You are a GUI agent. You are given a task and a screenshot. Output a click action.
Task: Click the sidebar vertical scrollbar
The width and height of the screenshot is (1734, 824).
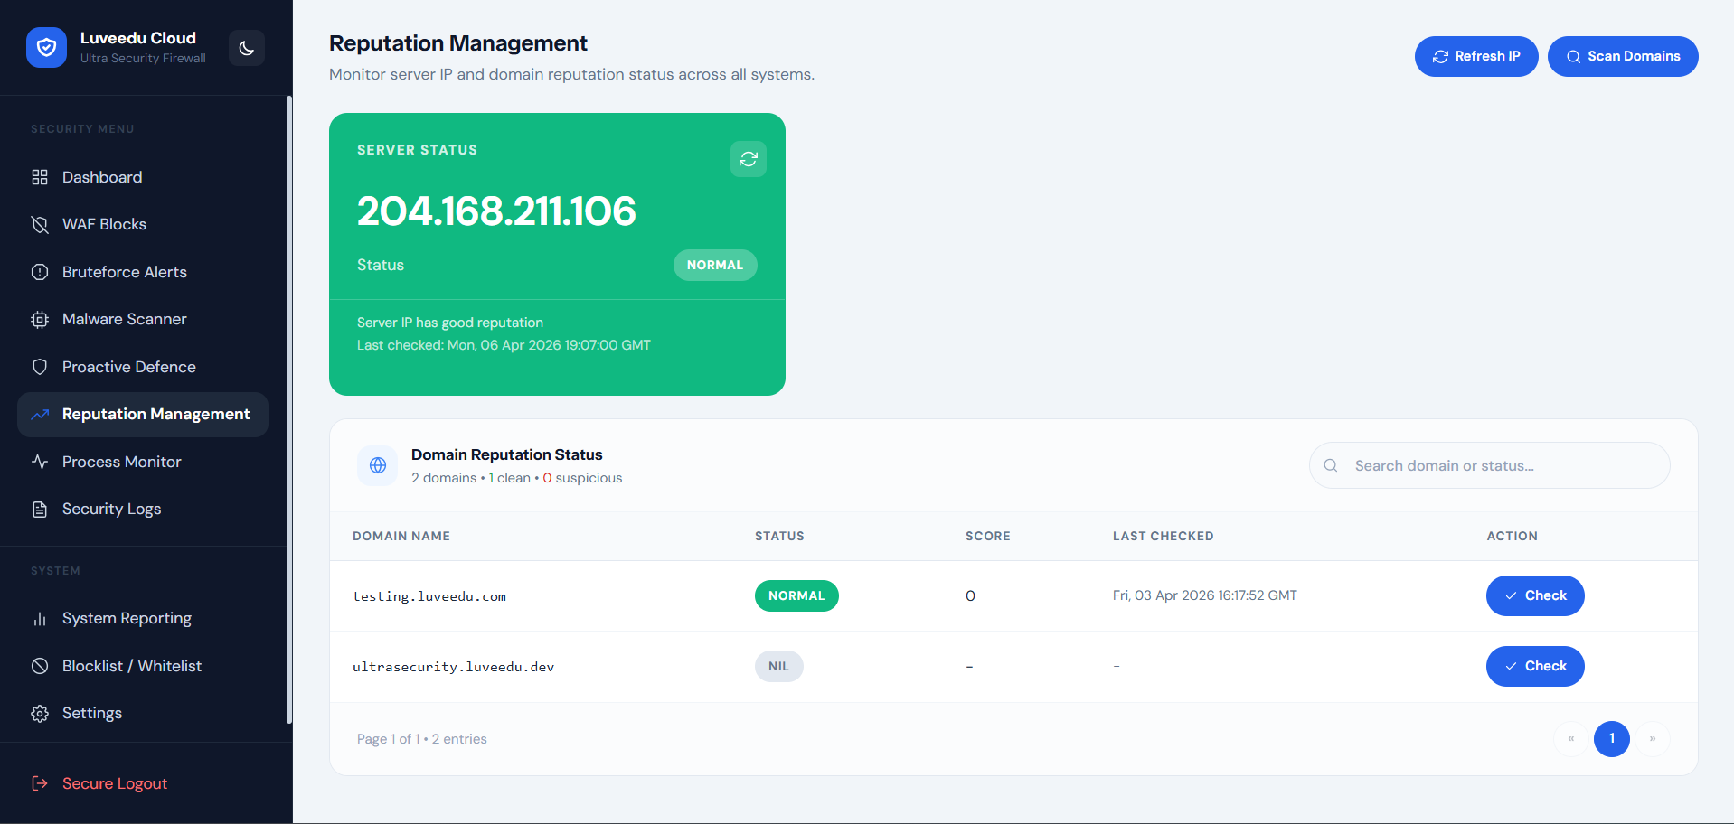point(289,409)
